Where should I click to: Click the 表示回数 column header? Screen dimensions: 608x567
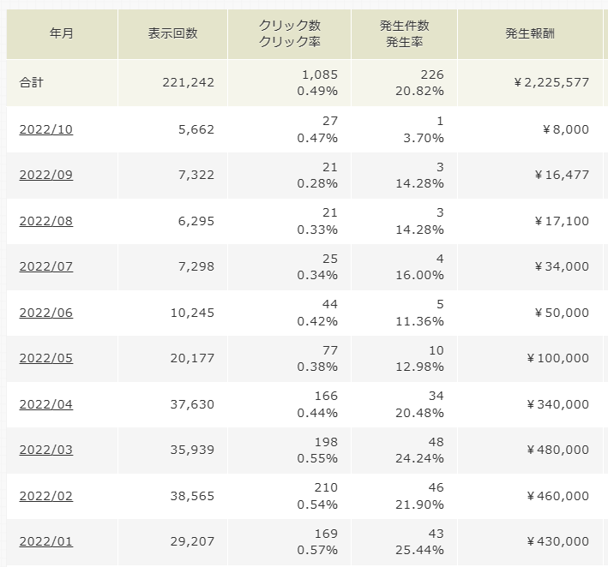pos(173,34)
